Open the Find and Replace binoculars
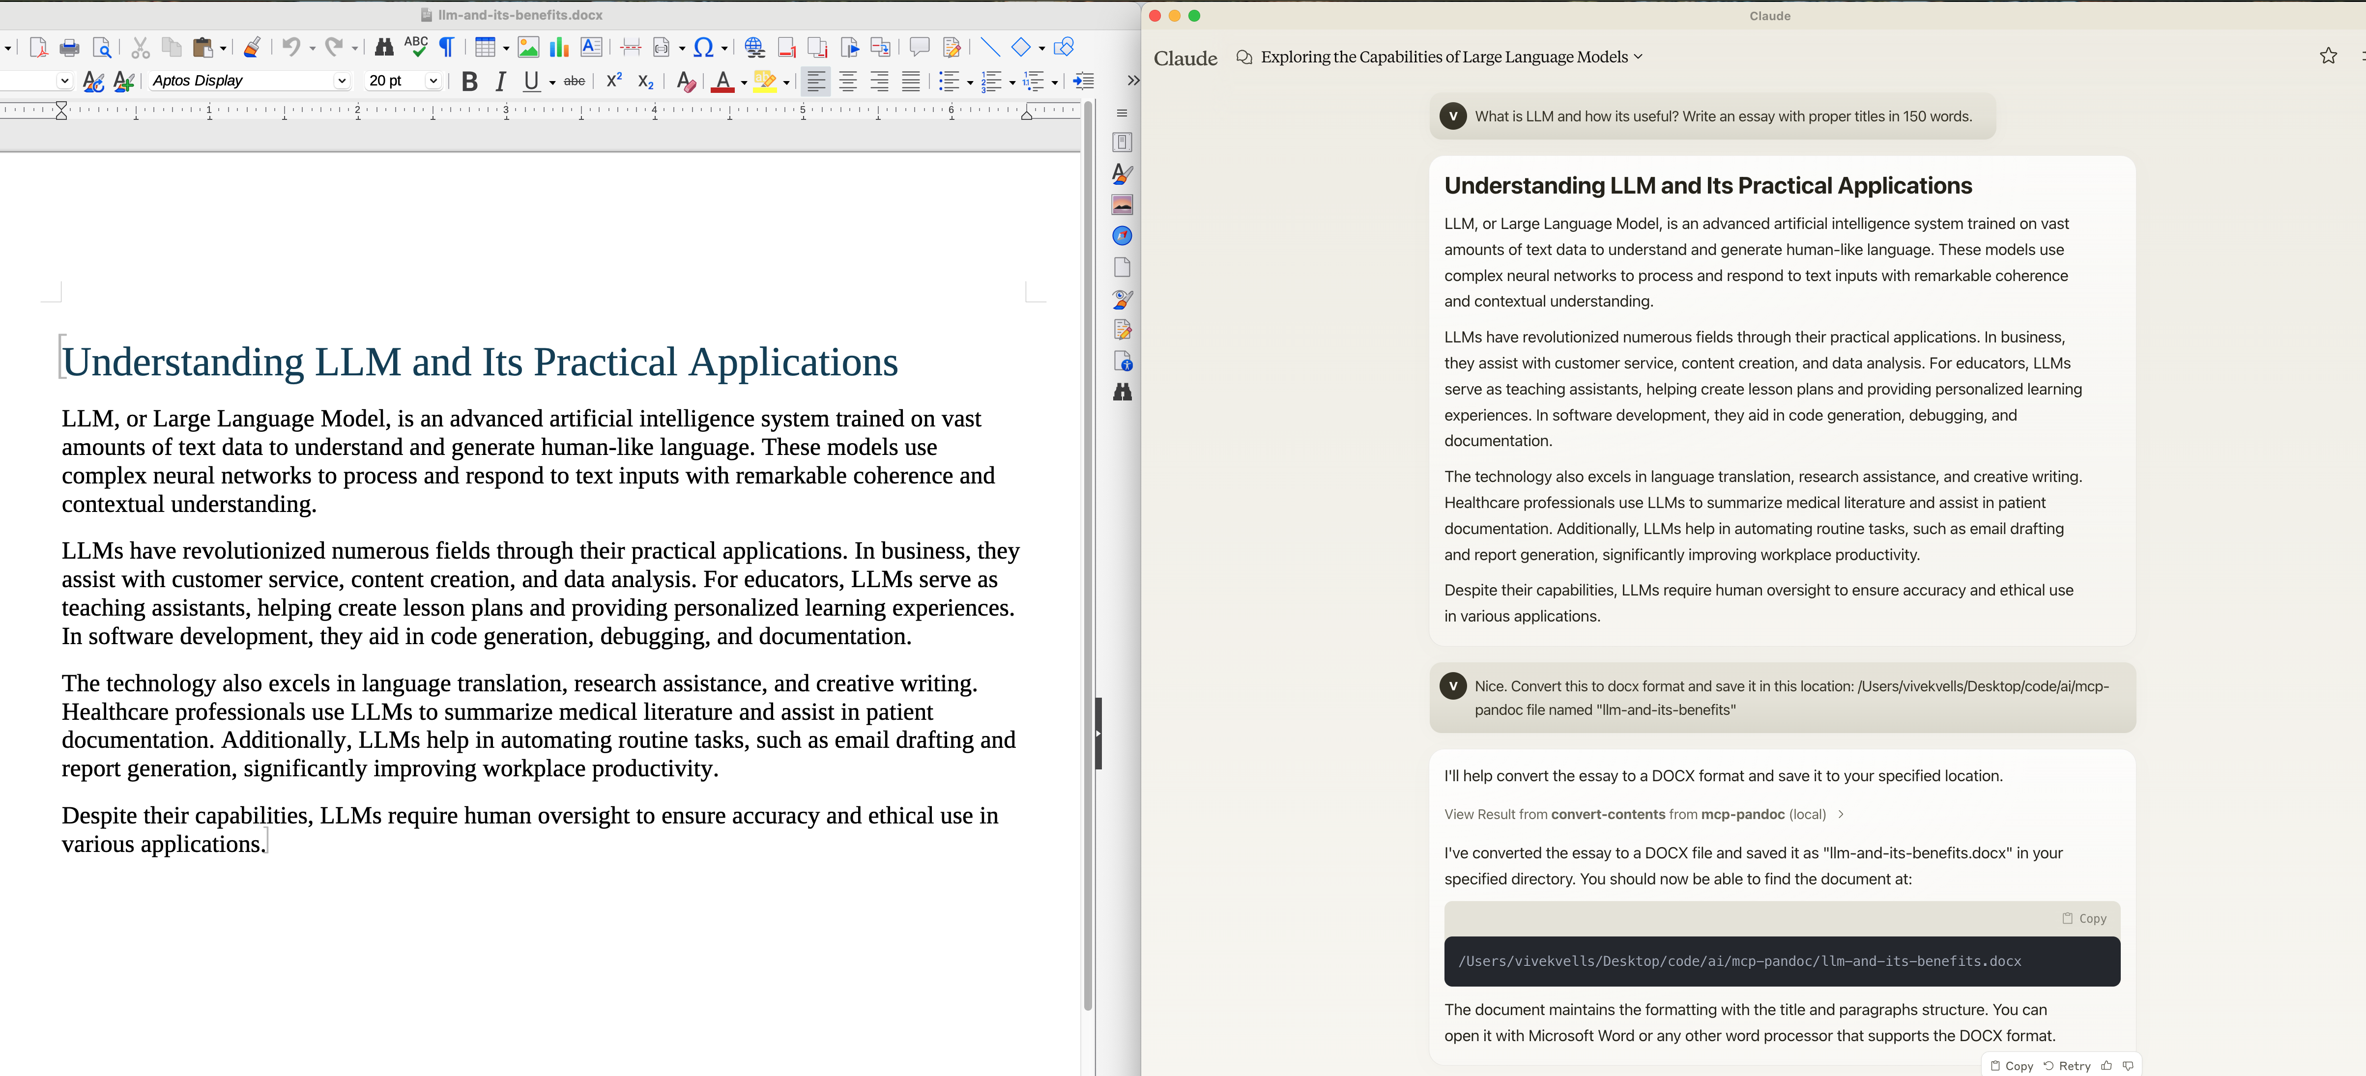 (x=384, y=48)
